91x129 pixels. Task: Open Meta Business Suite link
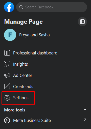click(32, 120)
